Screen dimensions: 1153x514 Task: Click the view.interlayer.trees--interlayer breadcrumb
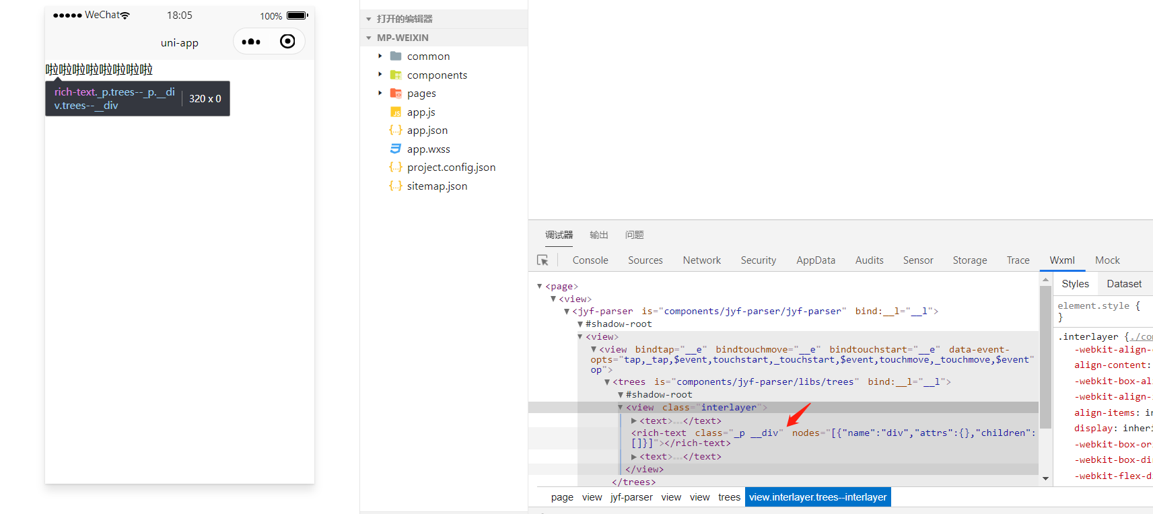[x=818, y=497]
